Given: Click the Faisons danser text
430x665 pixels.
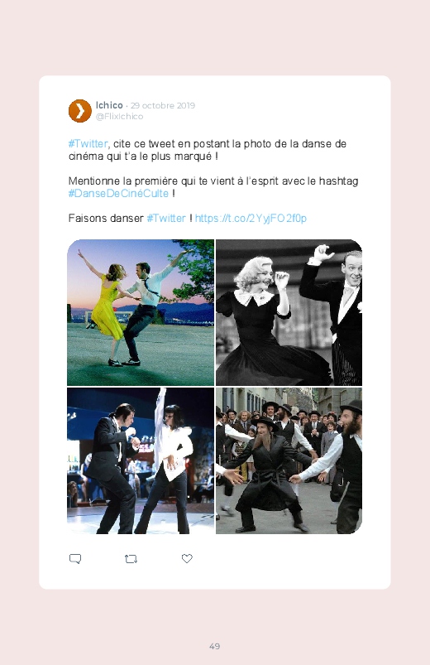Looking at the screenshot, I should click(x=106, y=218).
